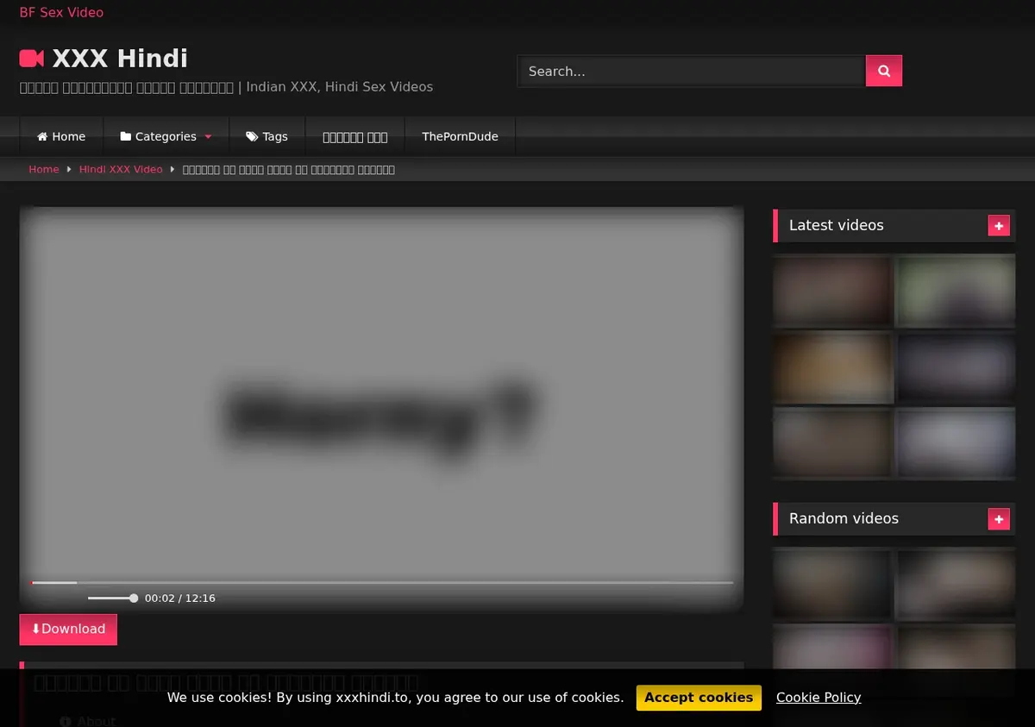Accept cookies in the banner
The height and width of the screenshot is (727, 1035).
point(699,698)
